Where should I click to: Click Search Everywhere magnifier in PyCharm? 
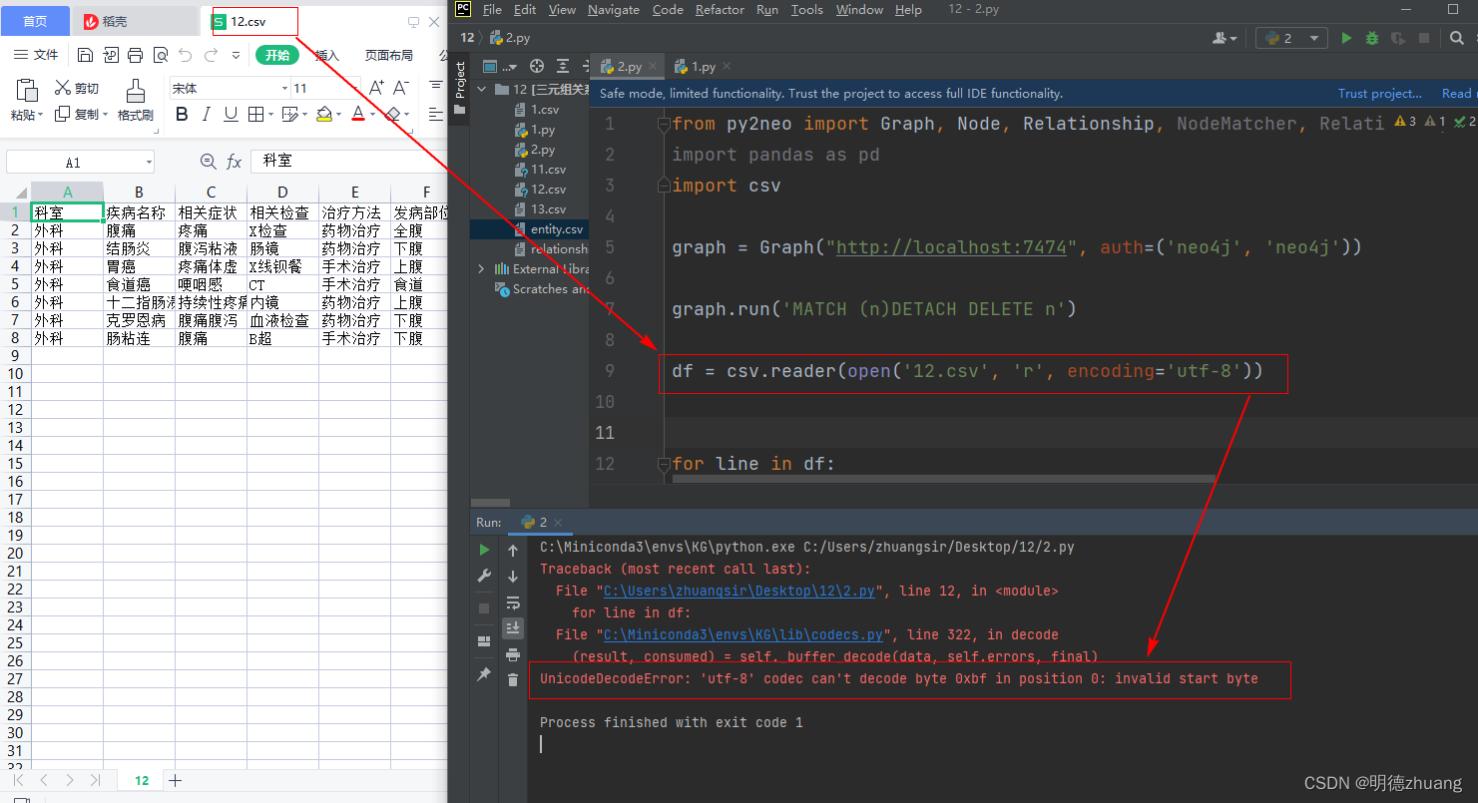click(1457, 38)
